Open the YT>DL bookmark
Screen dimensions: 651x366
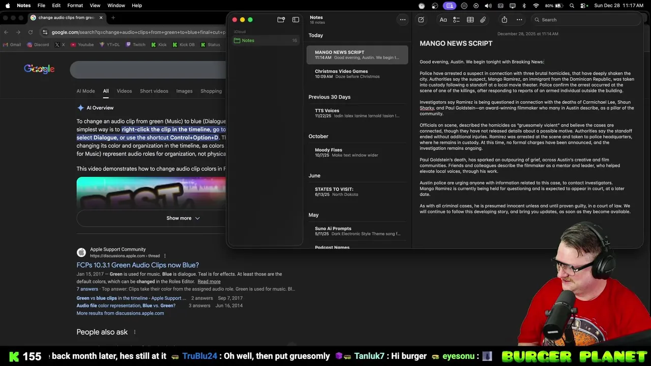point(110,45)
